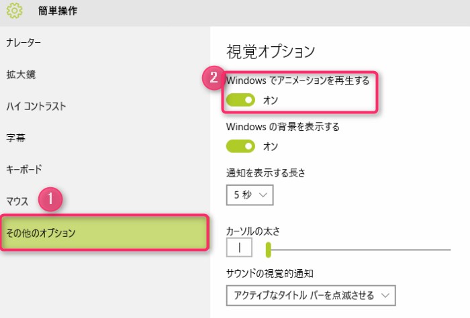Click the cursor thickness slider handle
This screenshot has height=318, width=470.
(268, 250)
